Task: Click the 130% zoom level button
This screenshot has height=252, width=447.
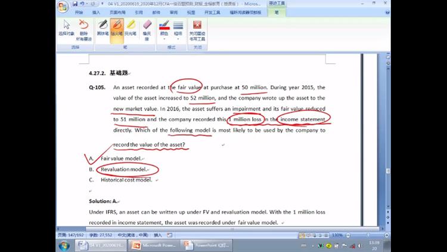Action: pos(337,235)
